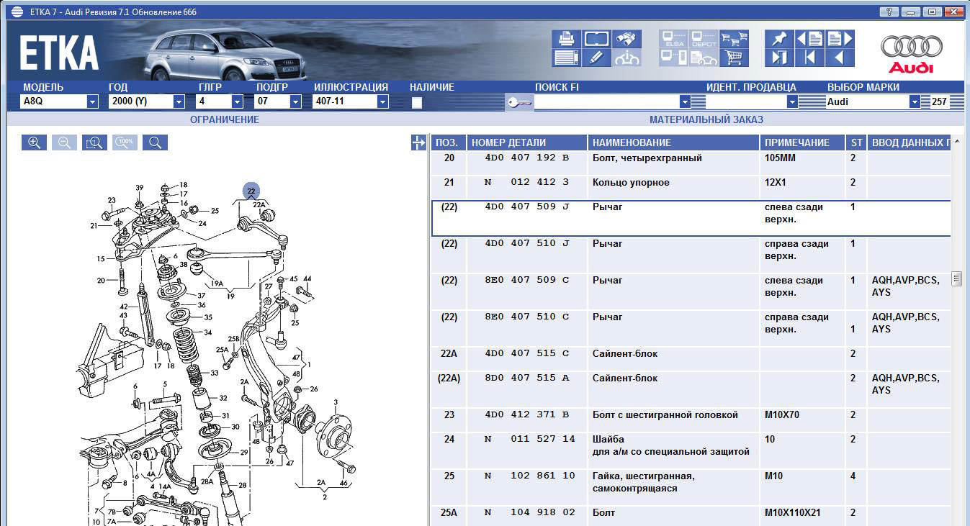The height and width of the screenshot is (526, 970).
Task: Toggle the НАЛИЧИЕ checkbox
Action: [x=416, y=102]
